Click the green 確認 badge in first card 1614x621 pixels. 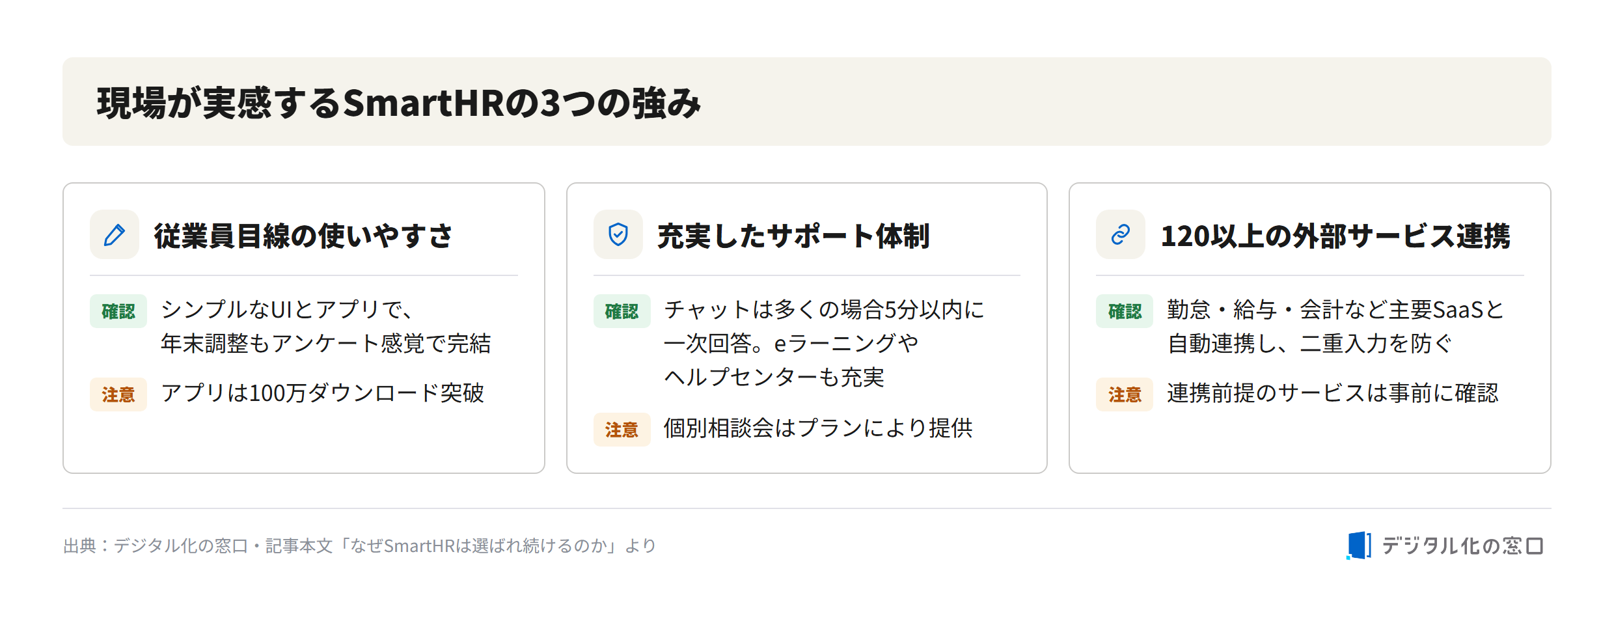[x=118, y=311]
